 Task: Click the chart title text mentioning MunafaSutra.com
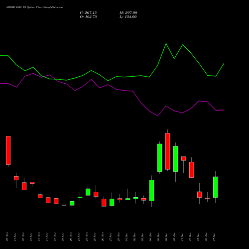coord(34,7)
